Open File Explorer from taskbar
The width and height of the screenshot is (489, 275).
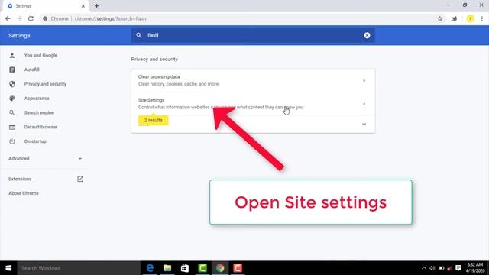tap(167, 268)
